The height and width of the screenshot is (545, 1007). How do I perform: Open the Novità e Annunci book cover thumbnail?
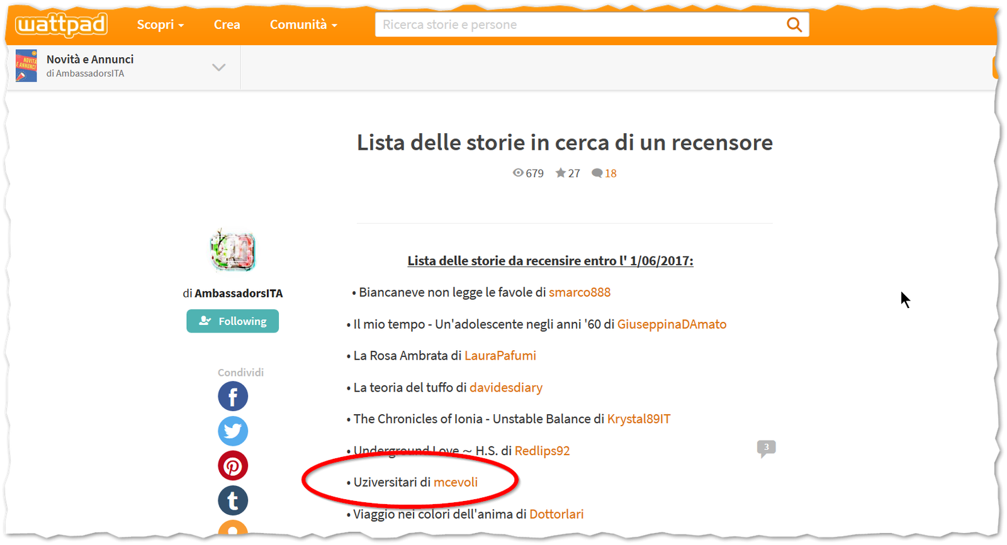click(26, 66)
